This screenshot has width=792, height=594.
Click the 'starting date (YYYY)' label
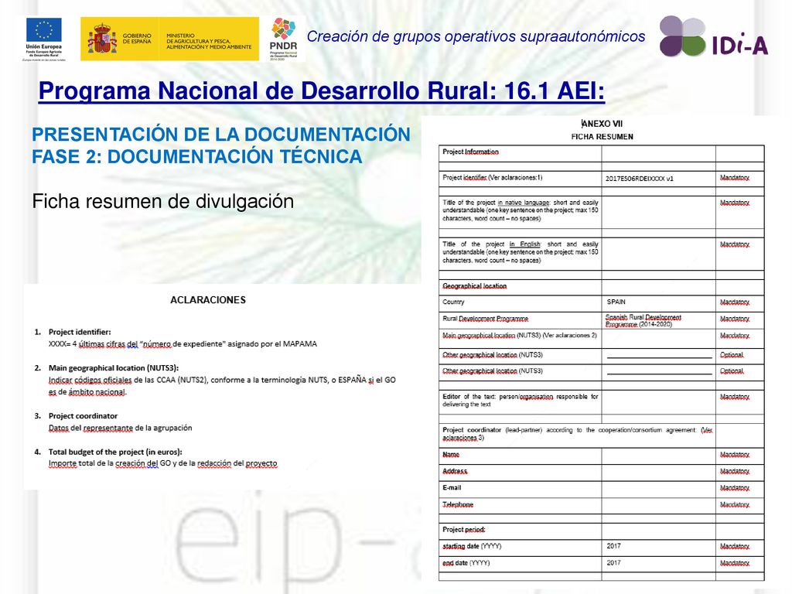[x=472, y=546]
